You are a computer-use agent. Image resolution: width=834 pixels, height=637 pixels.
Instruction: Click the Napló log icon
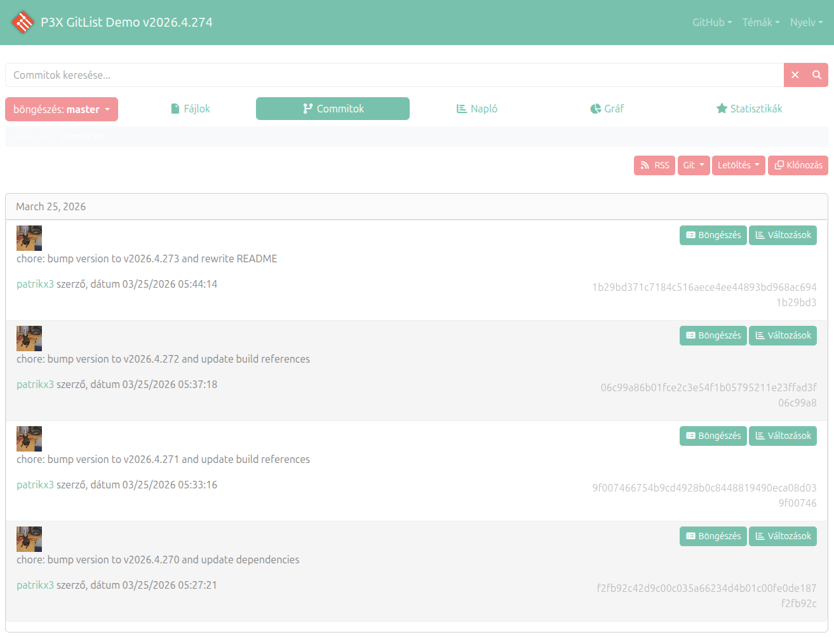pos(461,108)
